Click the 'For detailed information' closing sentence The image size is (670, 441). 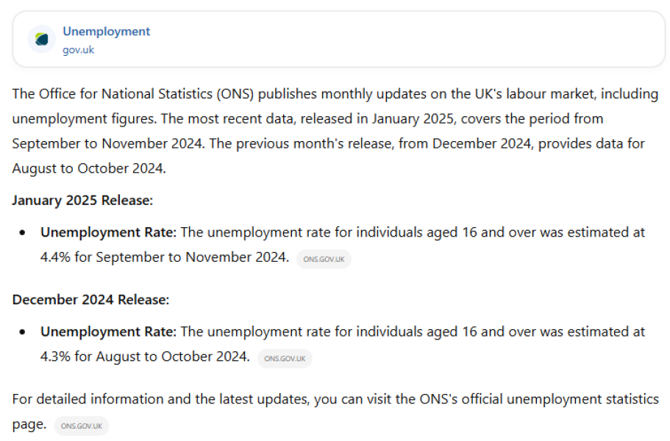point(335,411)
